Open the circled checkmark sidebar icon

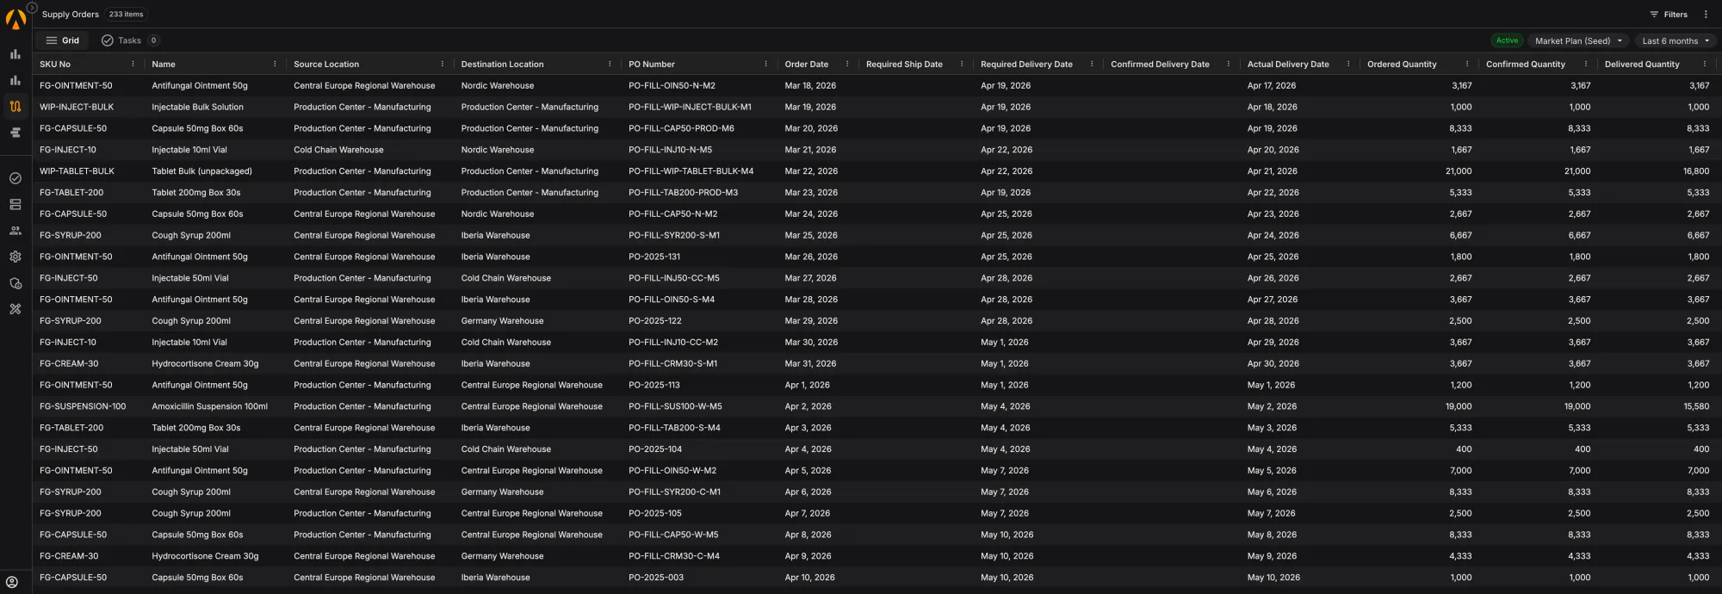pyautogui.click(x=15, y=178)
